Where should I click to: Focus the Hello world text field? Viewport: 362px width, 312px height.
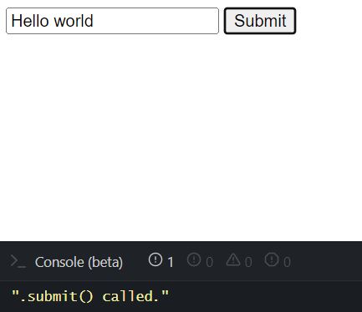coord(112,21)
